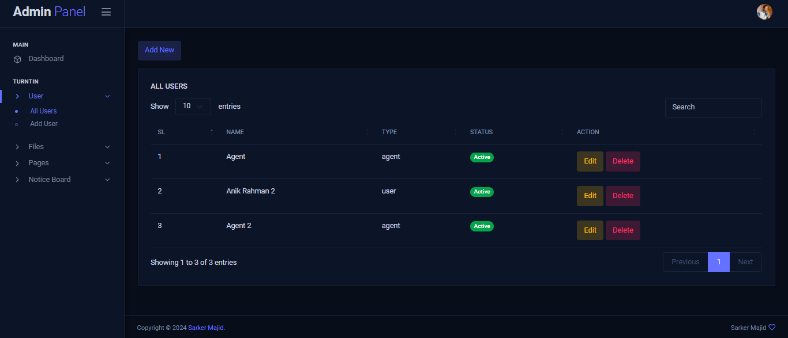Viewport: 788px width, 338px height.
Task: Click the chevron icon before Files
Action: pyautogui.click(x=17, y=147)
